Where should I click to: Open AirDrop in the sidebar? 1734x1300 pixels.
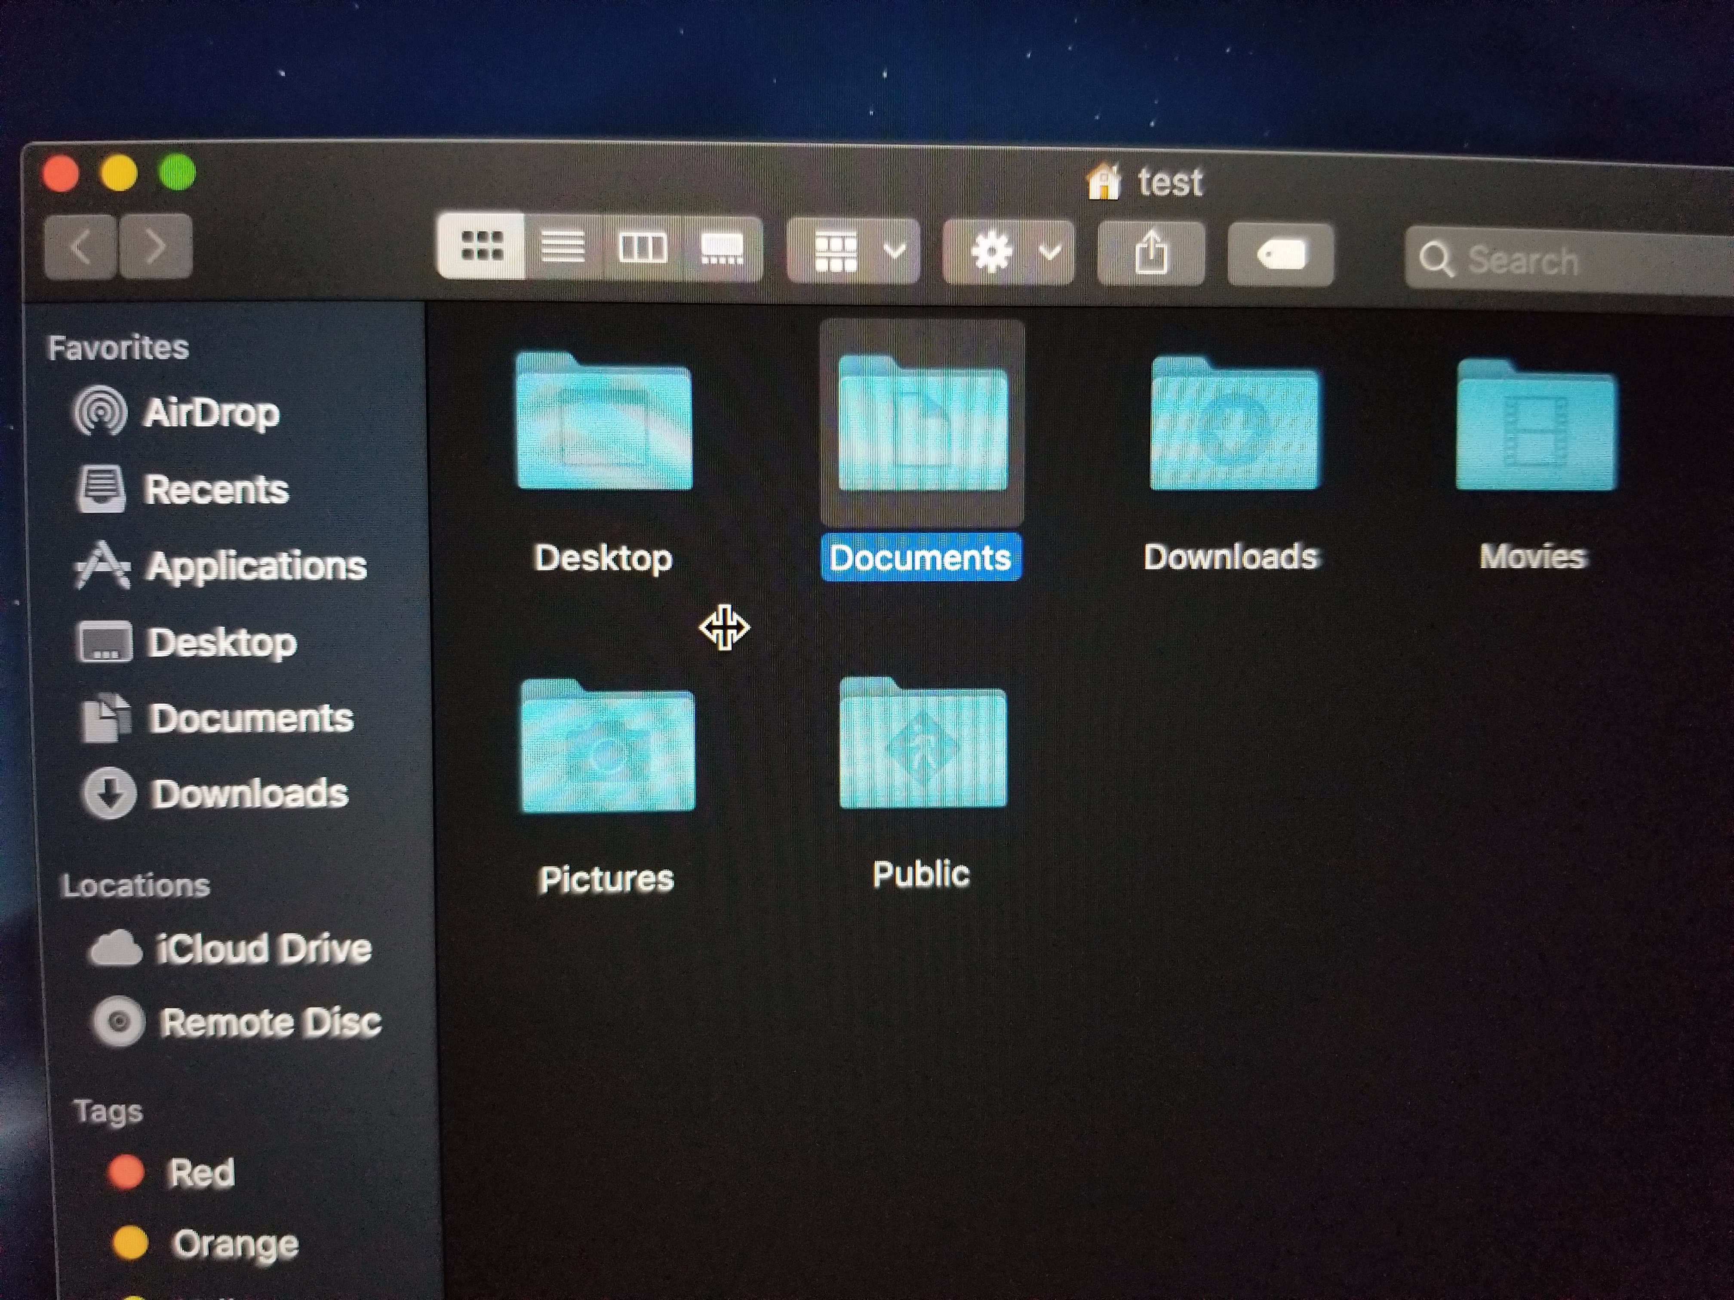tap(177, 412)
